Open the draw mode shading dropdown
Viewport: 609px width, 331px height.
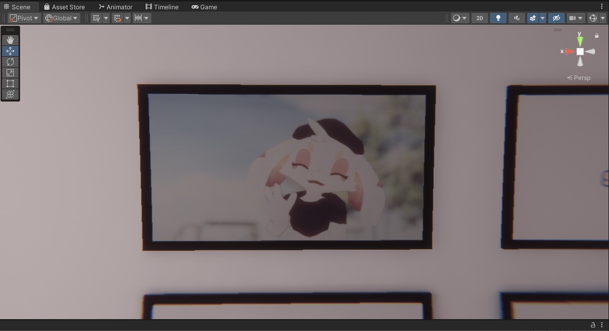coord(460,18)
